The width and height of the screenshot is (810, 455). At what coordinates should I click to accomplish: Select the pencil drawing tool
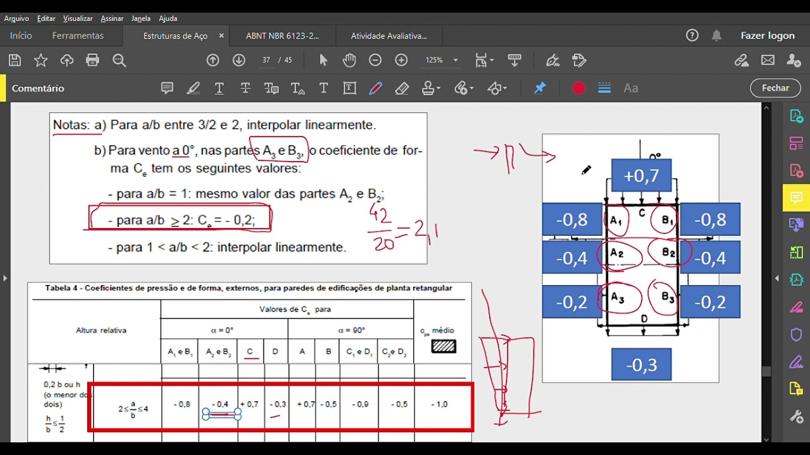click(376, 88)
